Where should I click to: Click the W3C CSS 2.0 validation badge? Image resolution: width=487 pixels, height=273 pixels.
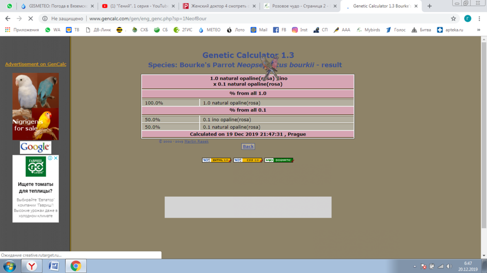click(x=248, y=160)
